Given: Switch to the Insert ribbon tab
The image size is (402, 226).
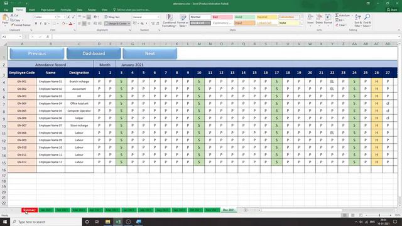Looking at the screenshot, I should 32,10.
